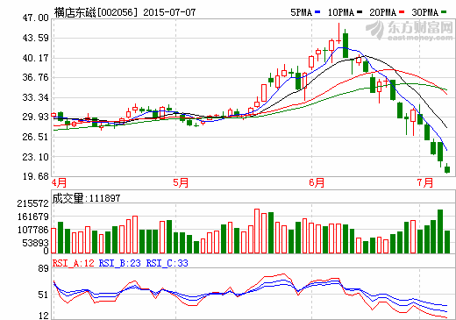The width and height of the screenshot is (456, 320).
Task: Click the red candlestick with the highest wick in June
Action: click(338, 33)
